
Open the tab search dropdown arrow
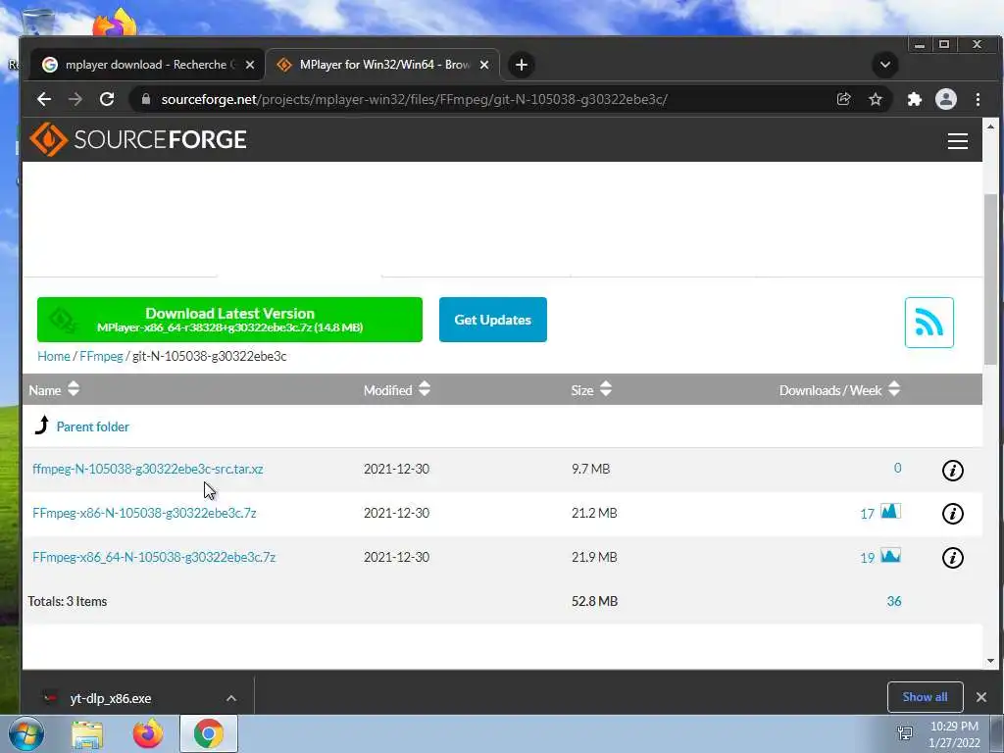point(885,65)
